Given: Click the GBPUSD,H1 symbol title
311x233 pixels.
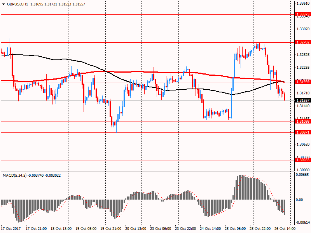Looking at the screenshot, I should (17, 4).
